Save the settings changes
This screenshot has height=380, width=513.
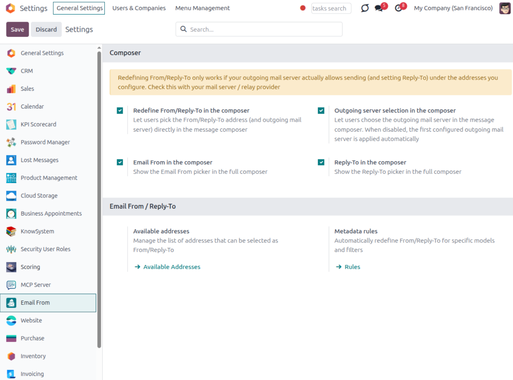[x=17, y=30]
